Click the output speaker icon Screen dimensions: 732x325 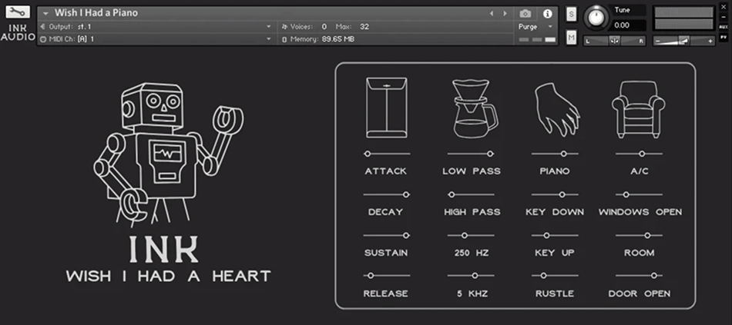(43, 27)
